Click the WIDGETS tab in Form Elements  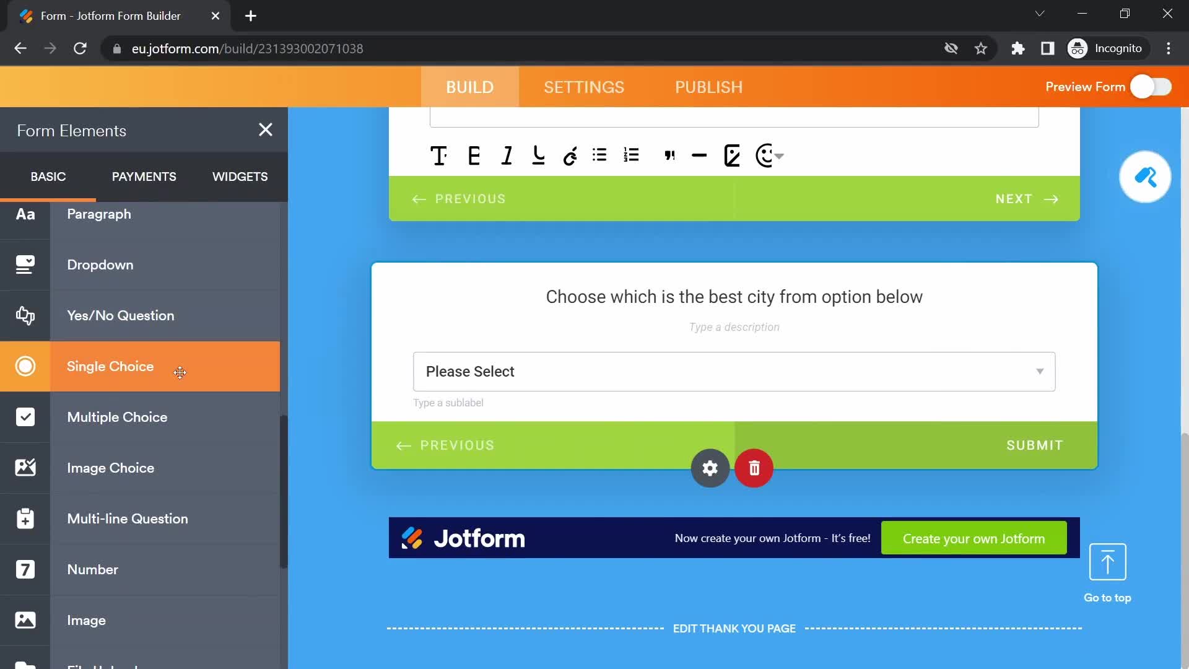click(x=239, y=177)
